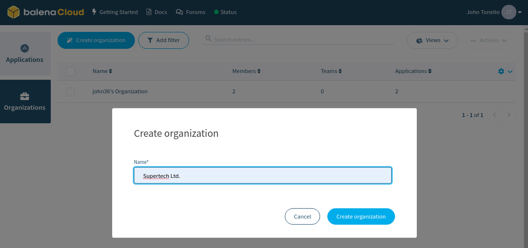Click the funnel icon on Add filter
Viewport: 528px width, 248px height.
point(150,41)
